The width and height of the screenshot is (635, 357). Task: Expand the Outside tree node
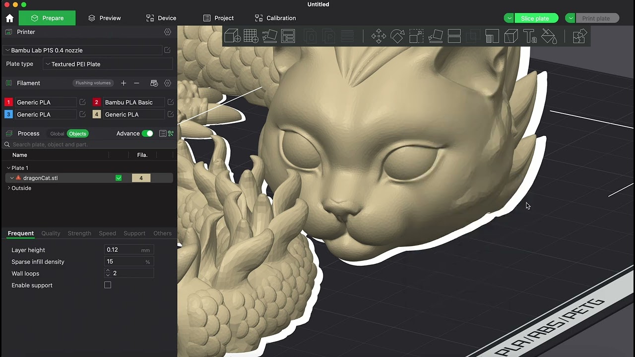[x=8, y=188]
